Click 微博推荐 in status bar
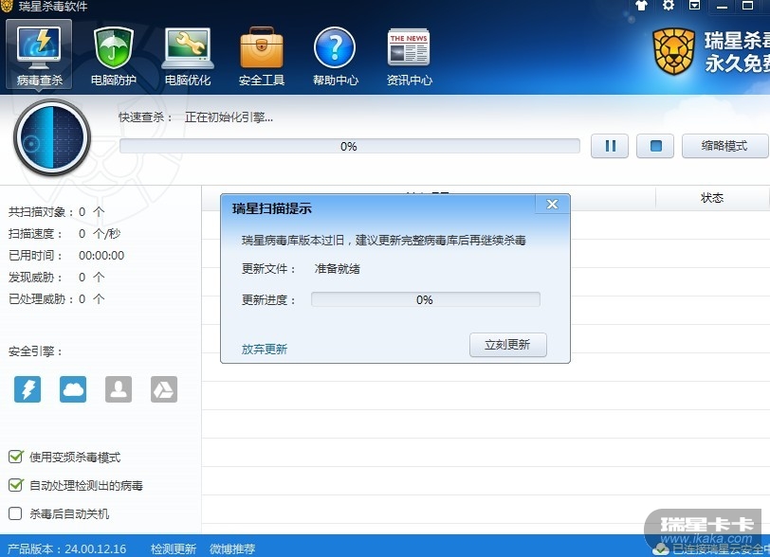 pyautogui.click(x=232, y=548)
